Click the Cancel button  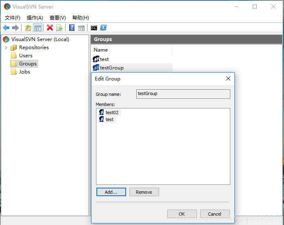pos(215,214)
